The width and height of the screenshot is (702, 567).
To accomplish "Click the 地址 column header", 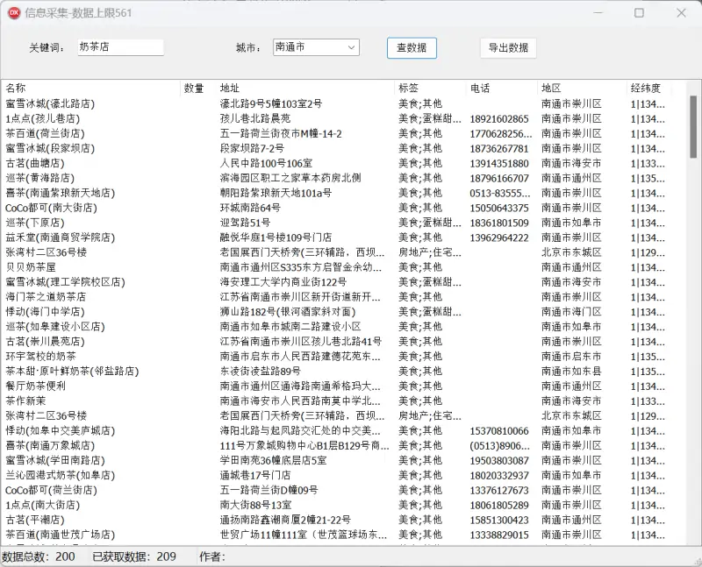I will (x=231, y=86).
